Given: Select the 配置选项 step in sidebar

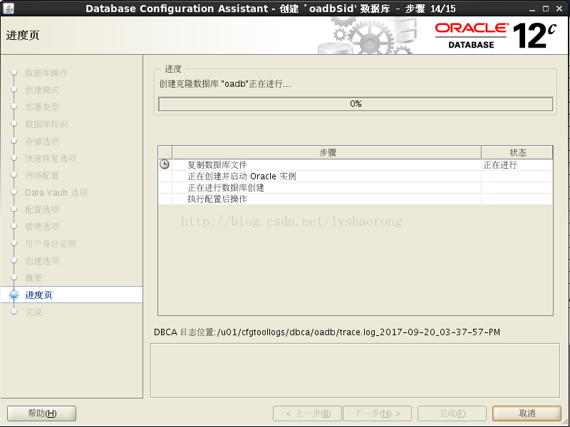Looking at the screenshot, I should (x=42, y=209).
